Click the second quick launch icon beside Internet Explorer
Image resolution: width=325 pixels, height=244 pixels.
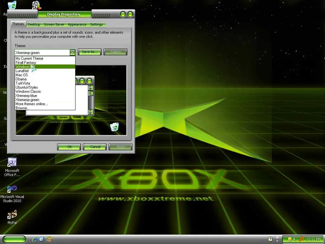click(x=42, y=239)
